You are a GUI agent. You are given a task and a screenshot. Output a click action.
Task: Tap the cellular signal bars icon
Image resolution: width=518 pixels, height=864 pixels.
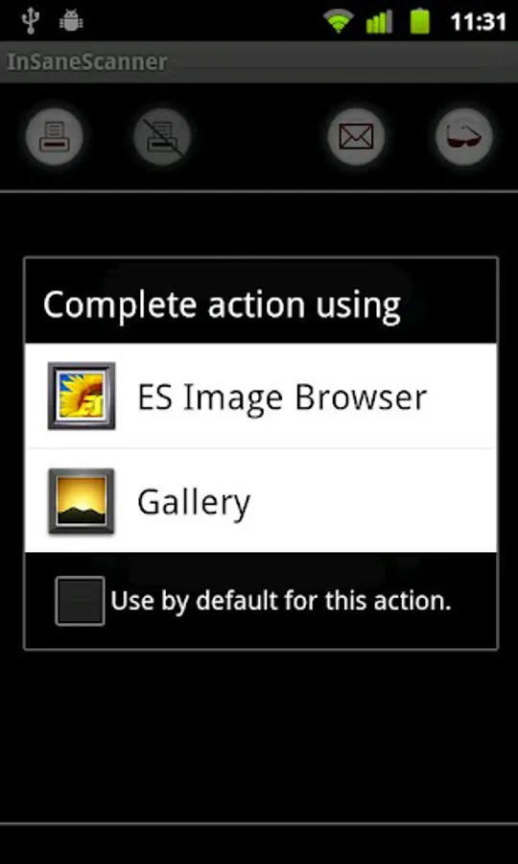tap(379, 22)
